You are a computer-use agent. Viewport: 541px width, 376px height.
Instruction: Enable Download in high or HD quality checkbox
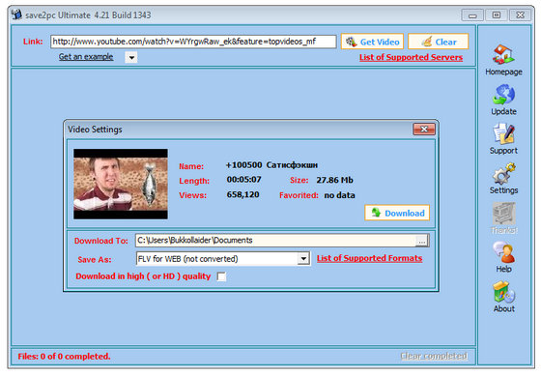point(221,276)
